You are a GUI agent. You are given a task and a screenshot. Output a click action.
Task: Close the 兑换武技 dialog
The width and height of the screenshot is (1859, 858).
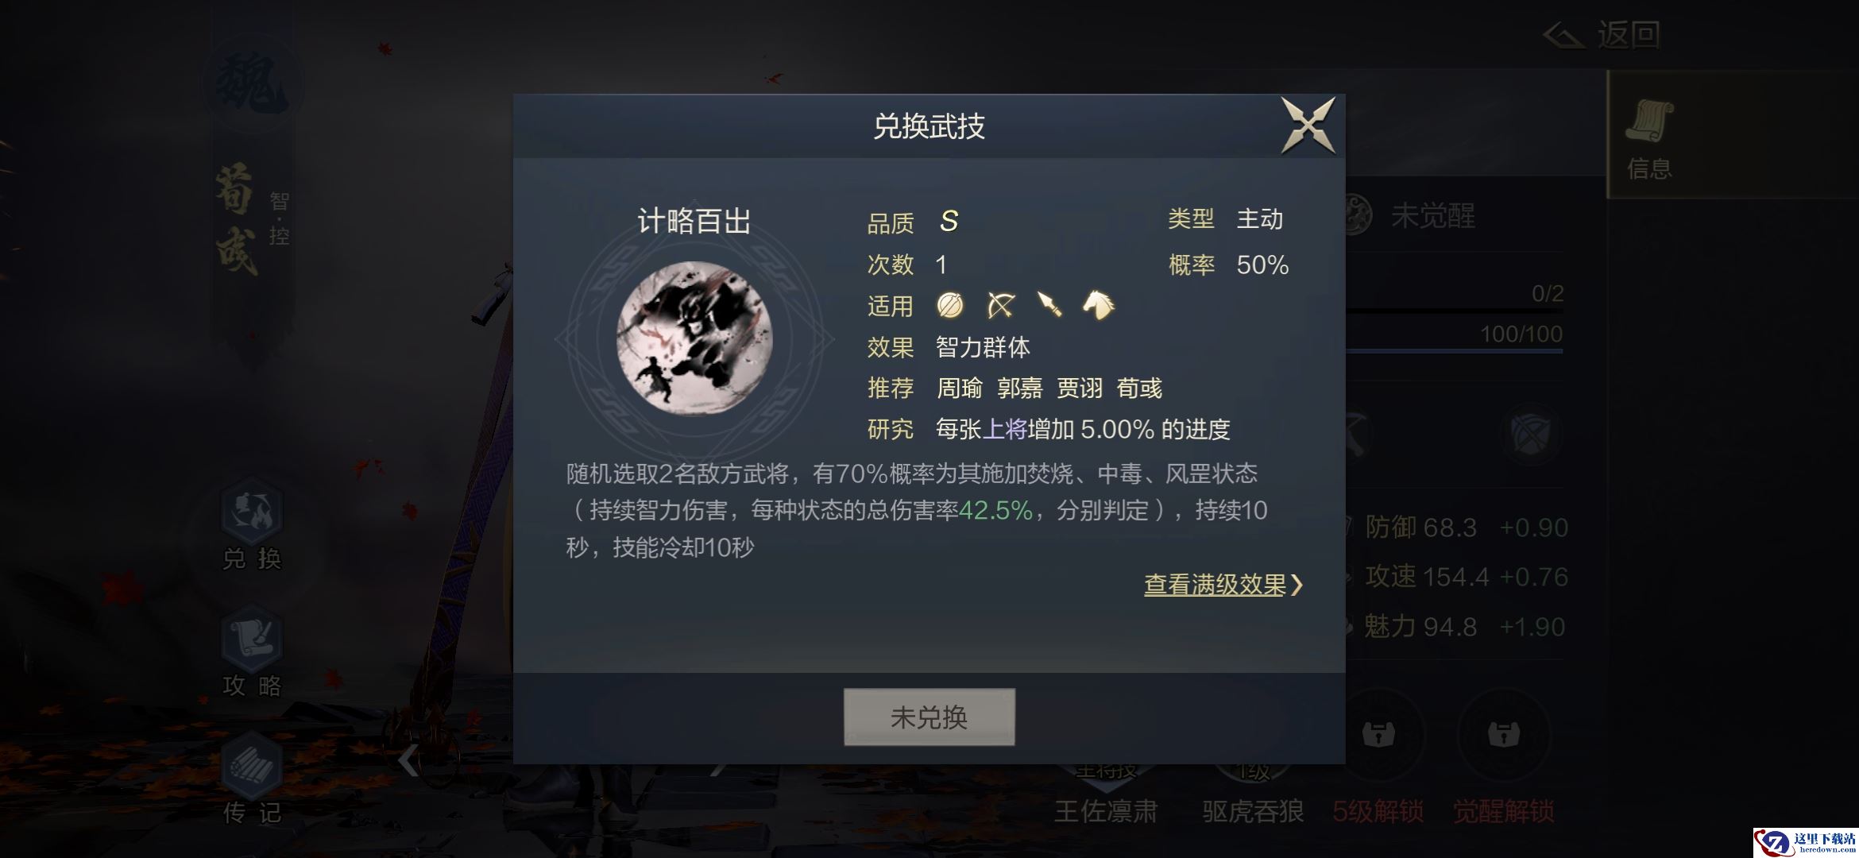pyautogui.click(x=1308, y=126)
